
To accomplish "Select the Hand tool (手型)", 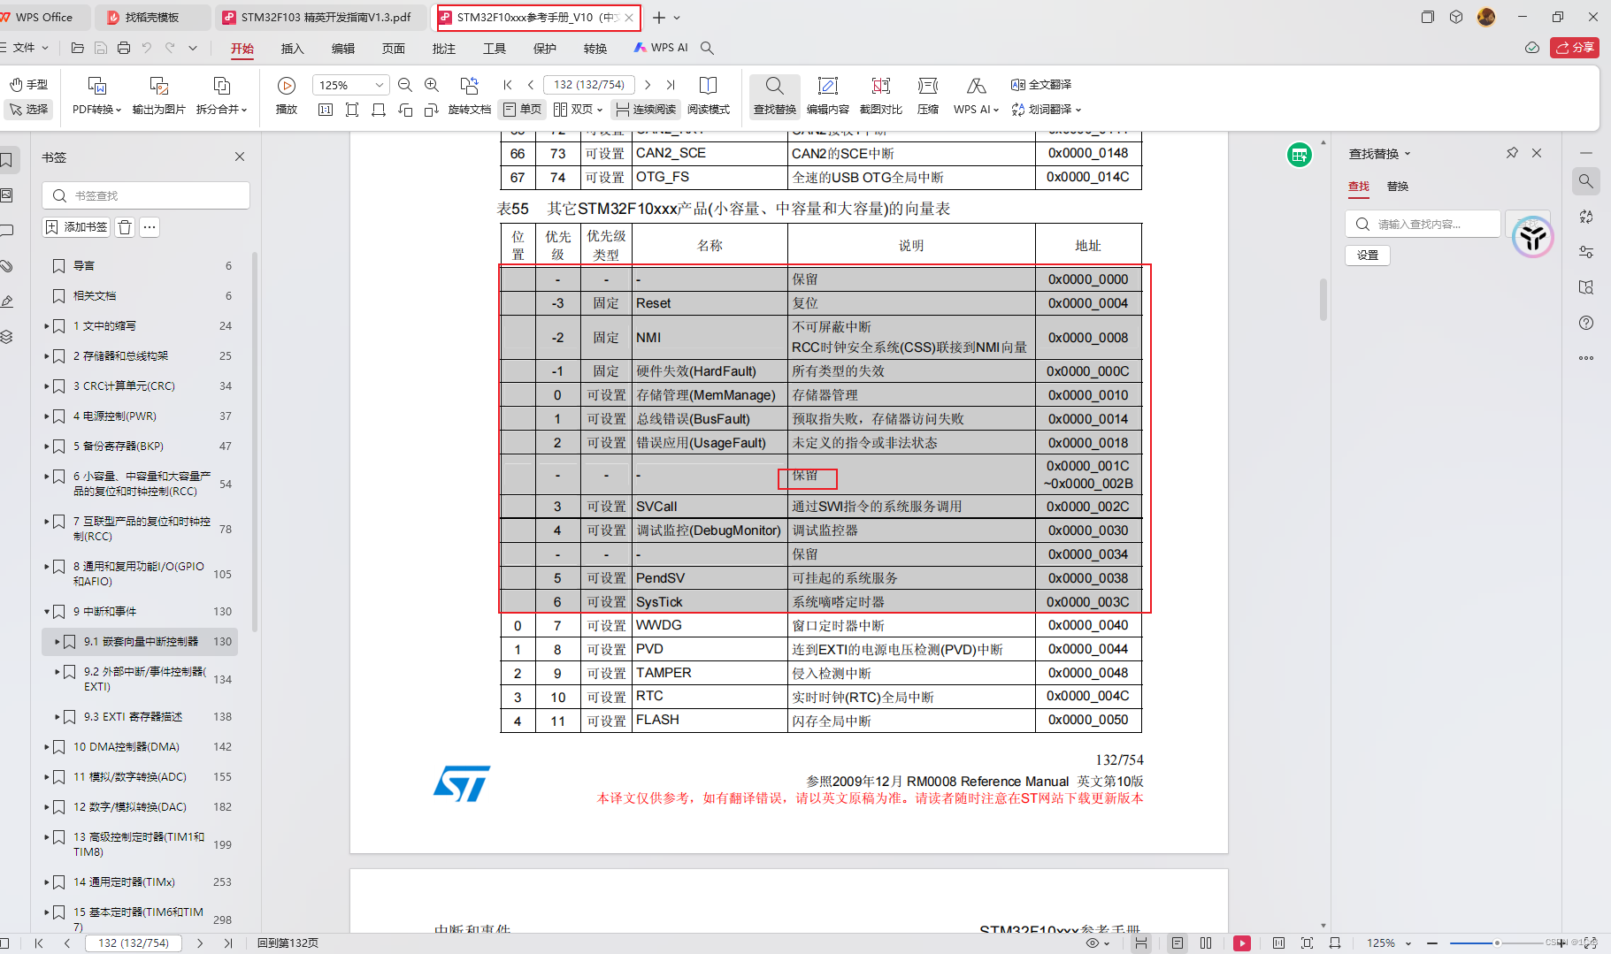I will pyautogui.click(x=29, y=85).
